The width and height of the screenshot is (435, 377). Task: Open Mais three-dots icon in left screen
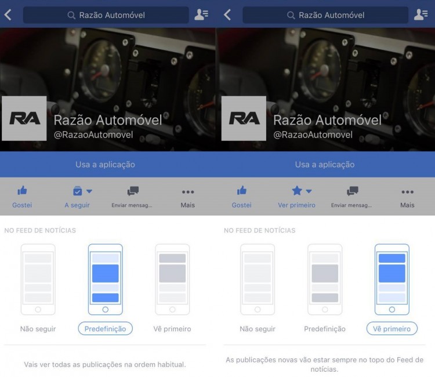(x=188, y=192)
